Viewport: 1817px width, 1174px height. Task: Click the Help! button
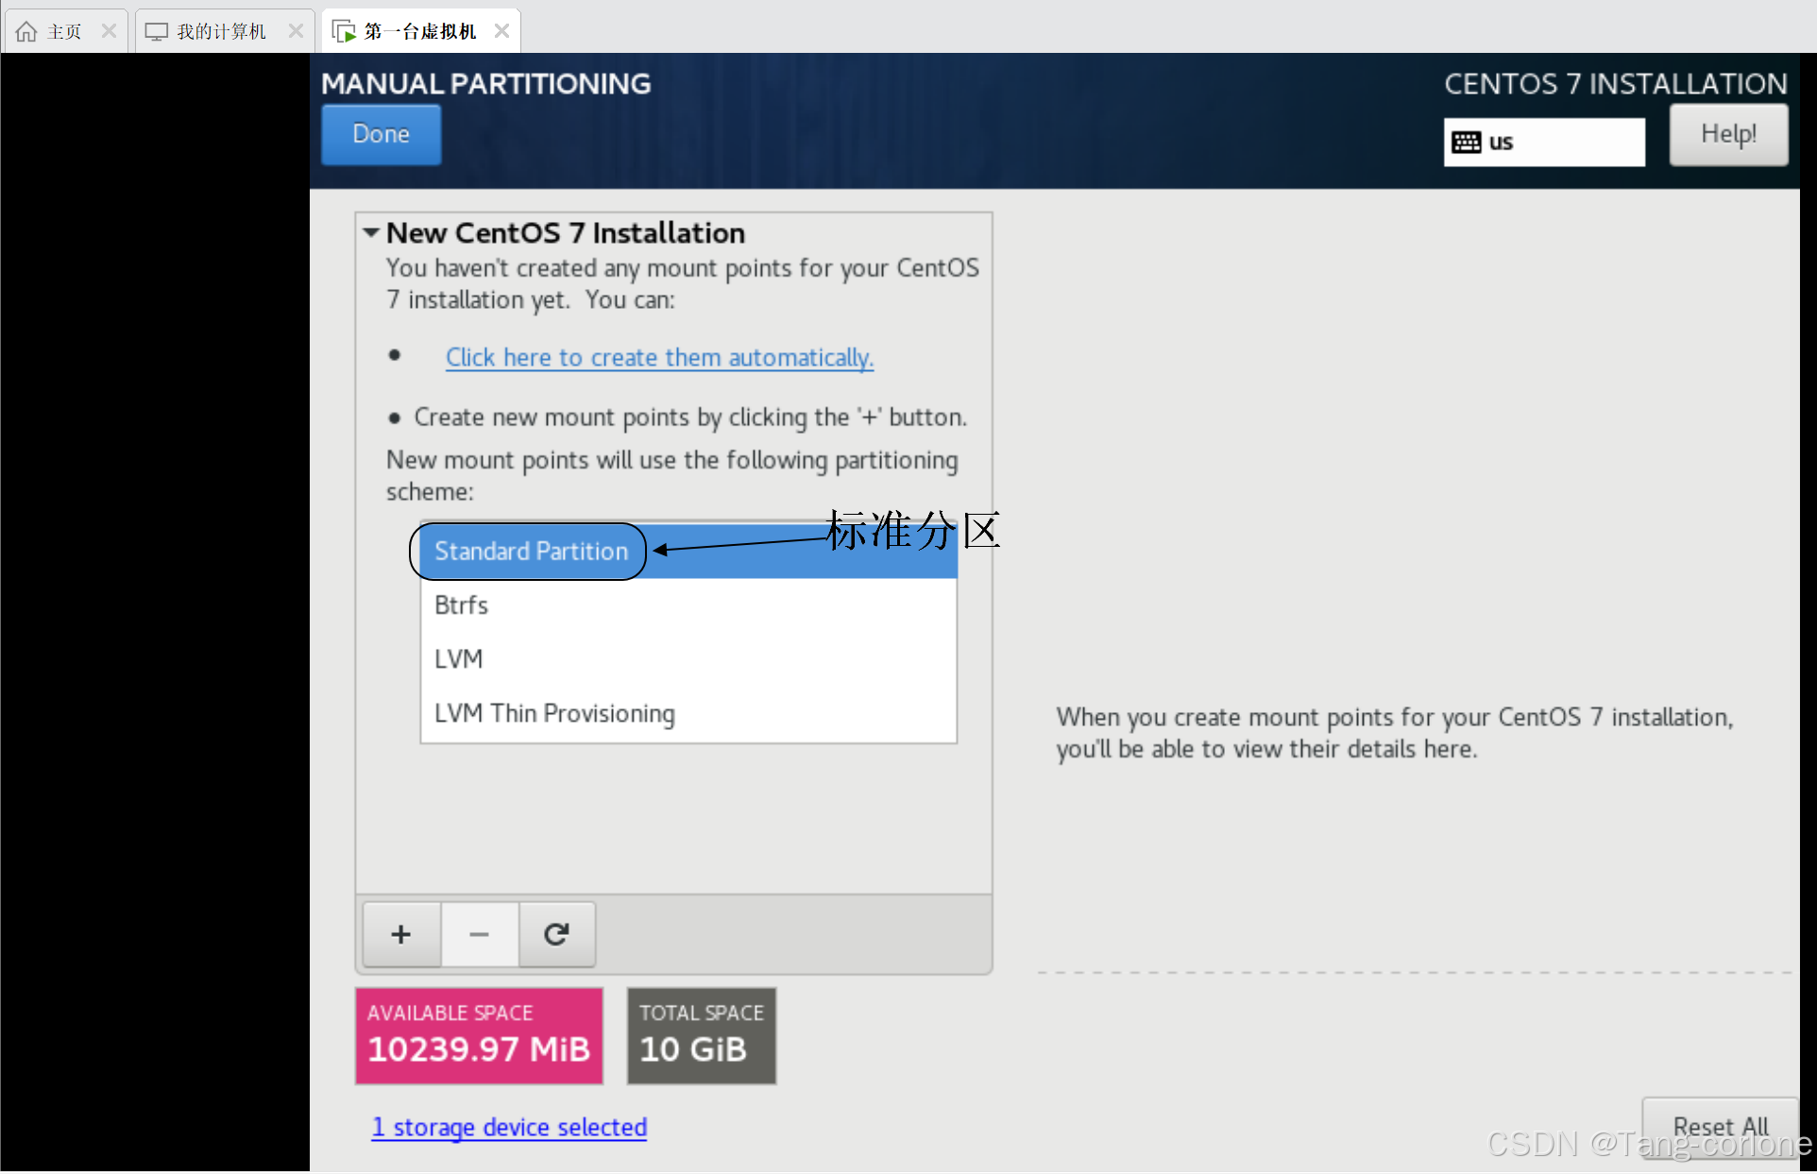click(1728, 134)
